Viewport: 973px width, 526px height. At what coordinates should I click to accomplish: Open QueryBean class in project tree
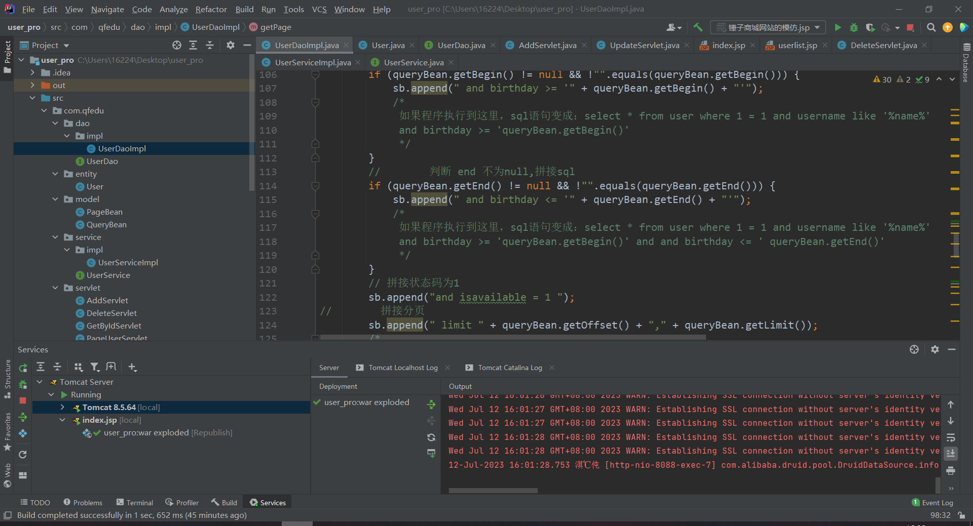106,225
